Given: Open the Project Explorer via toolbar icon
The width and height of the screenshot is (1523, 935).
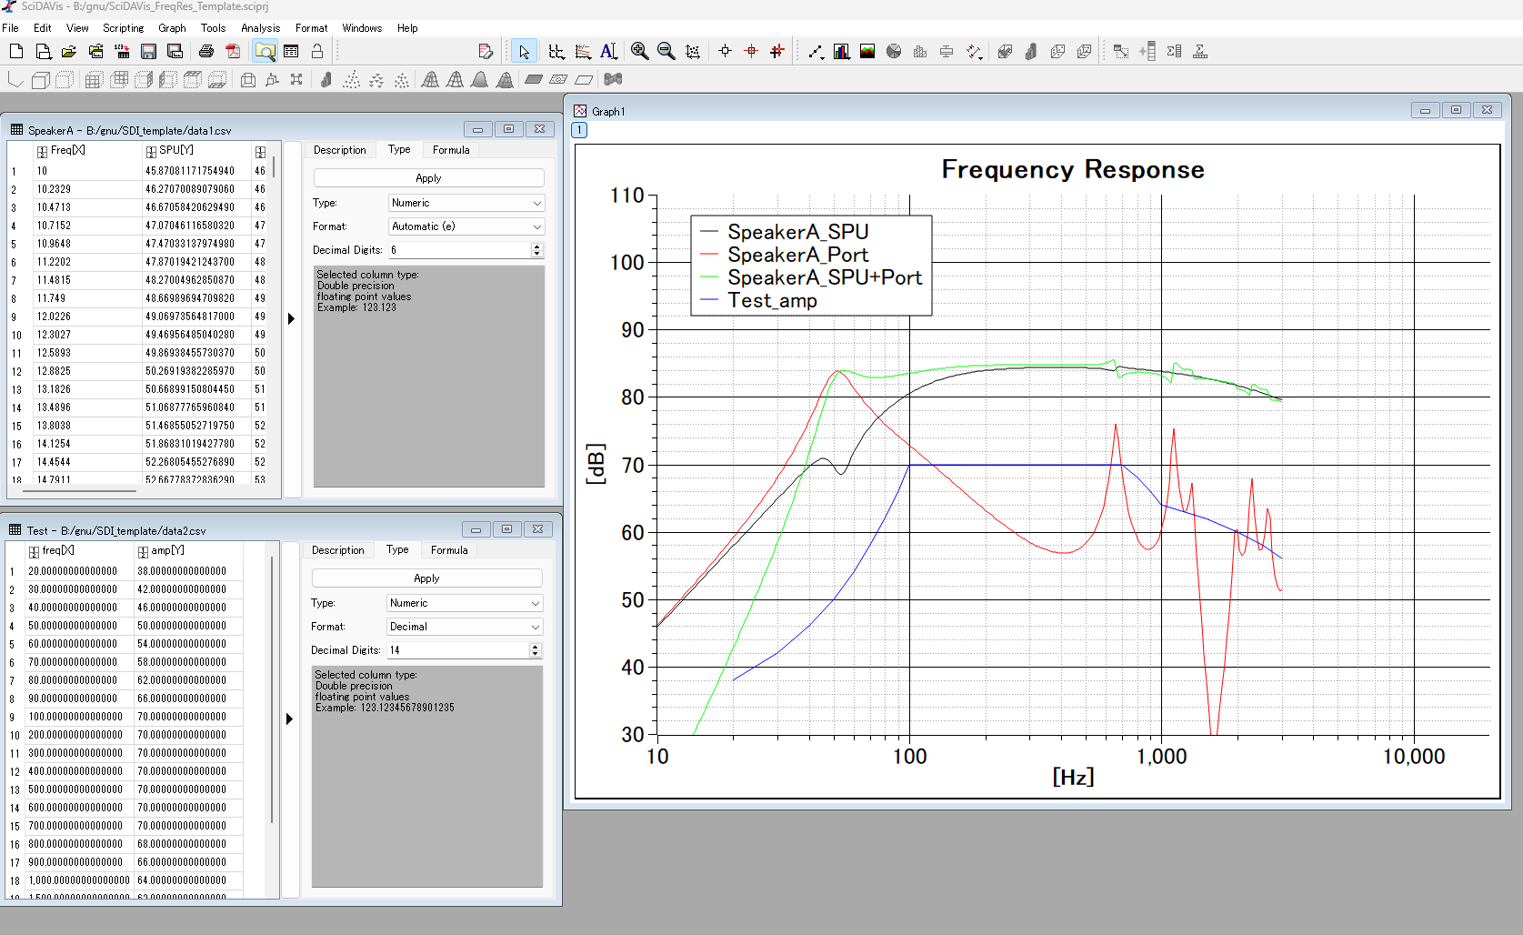Looking at the screenshot, I should (265, 52).
